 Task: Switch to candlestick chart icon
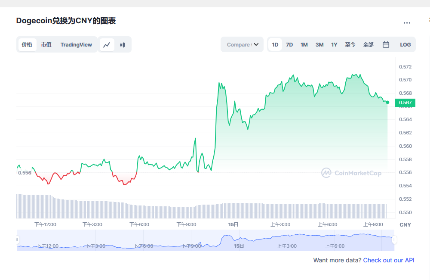(x=123, y=45)
